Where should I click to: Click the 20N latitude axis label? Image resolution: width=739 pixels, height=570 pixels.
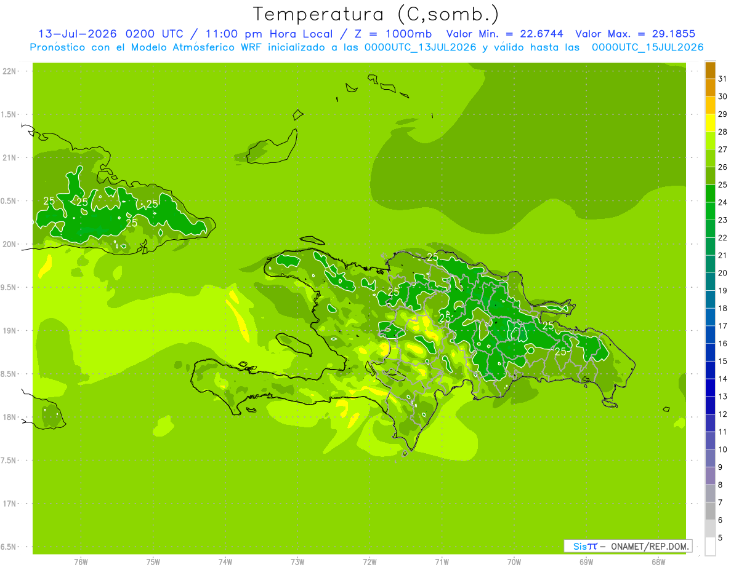point(9,245)
